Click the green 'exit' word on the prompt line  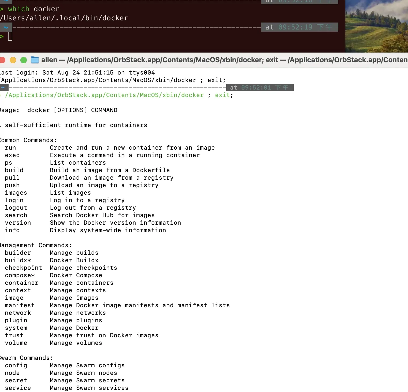[222, 95]
